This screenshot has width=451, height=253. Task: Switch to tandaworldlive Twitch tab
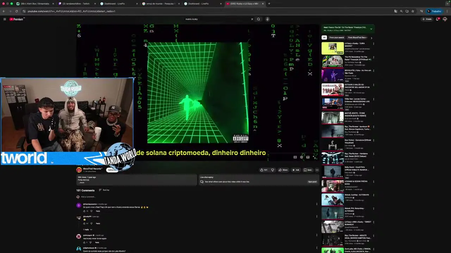(76, 4)
